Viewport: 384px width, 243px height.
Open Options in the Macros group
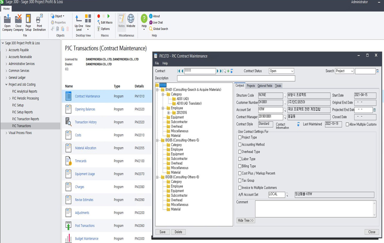pos(103,29)
